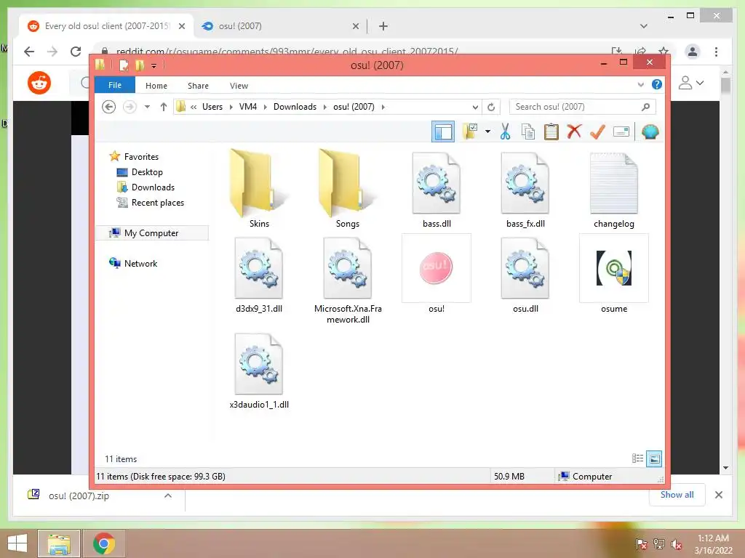Open the View ribbon tab
The image size is (745, 558).
239,86
